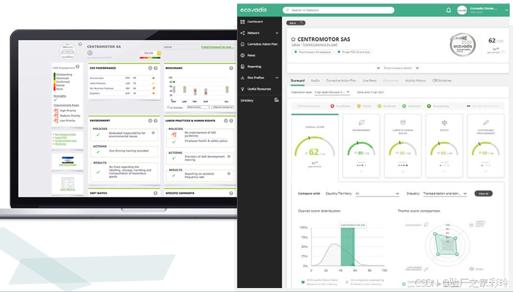Click 'Projet TGV Grand Sud' tag

tap(353, 52)
